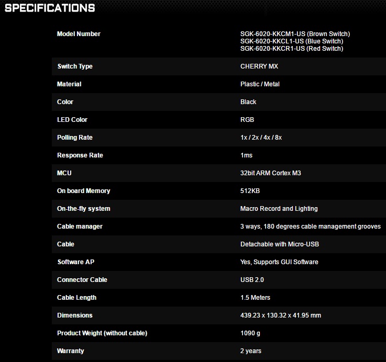Viewport: 386px width, 362px height.
Task: Click the Yes, Supports GUI Software text
Action: point(279,262)
